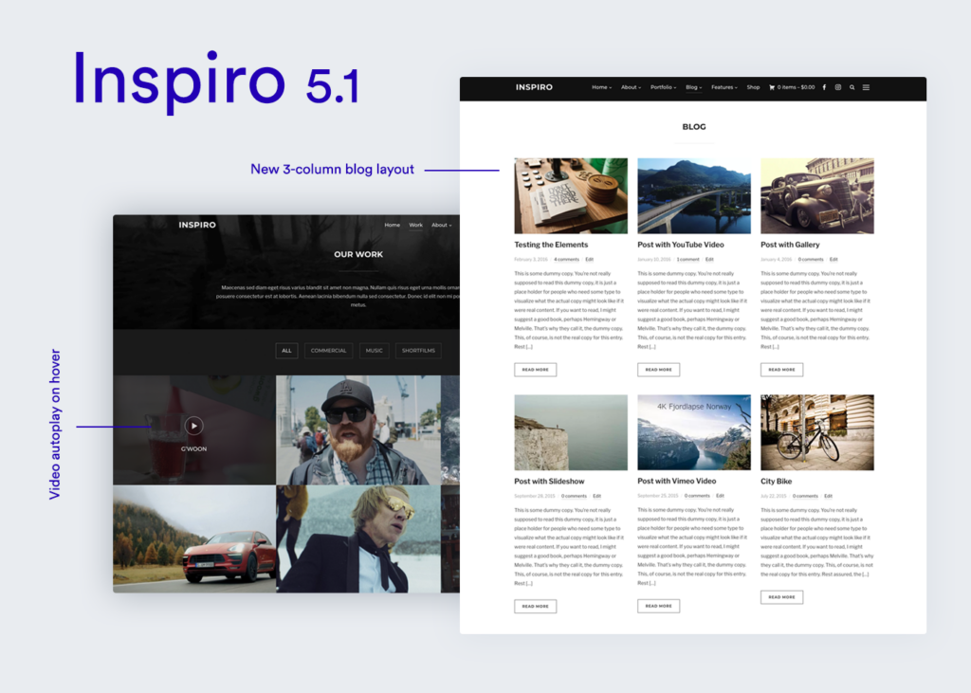Open the Testing the Elements post title
Image resolution: width=971 pixels, height=693 pixels.
[x=551, y=245]
